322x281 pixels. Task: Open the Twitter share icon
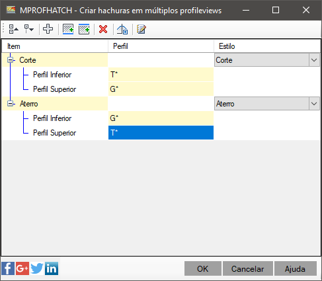click(x=37, y=268)
